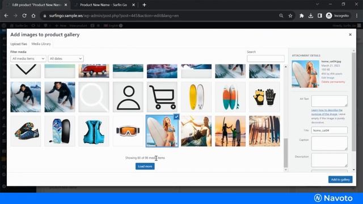Click into the Alt Text field

click(x=329, y=101)
